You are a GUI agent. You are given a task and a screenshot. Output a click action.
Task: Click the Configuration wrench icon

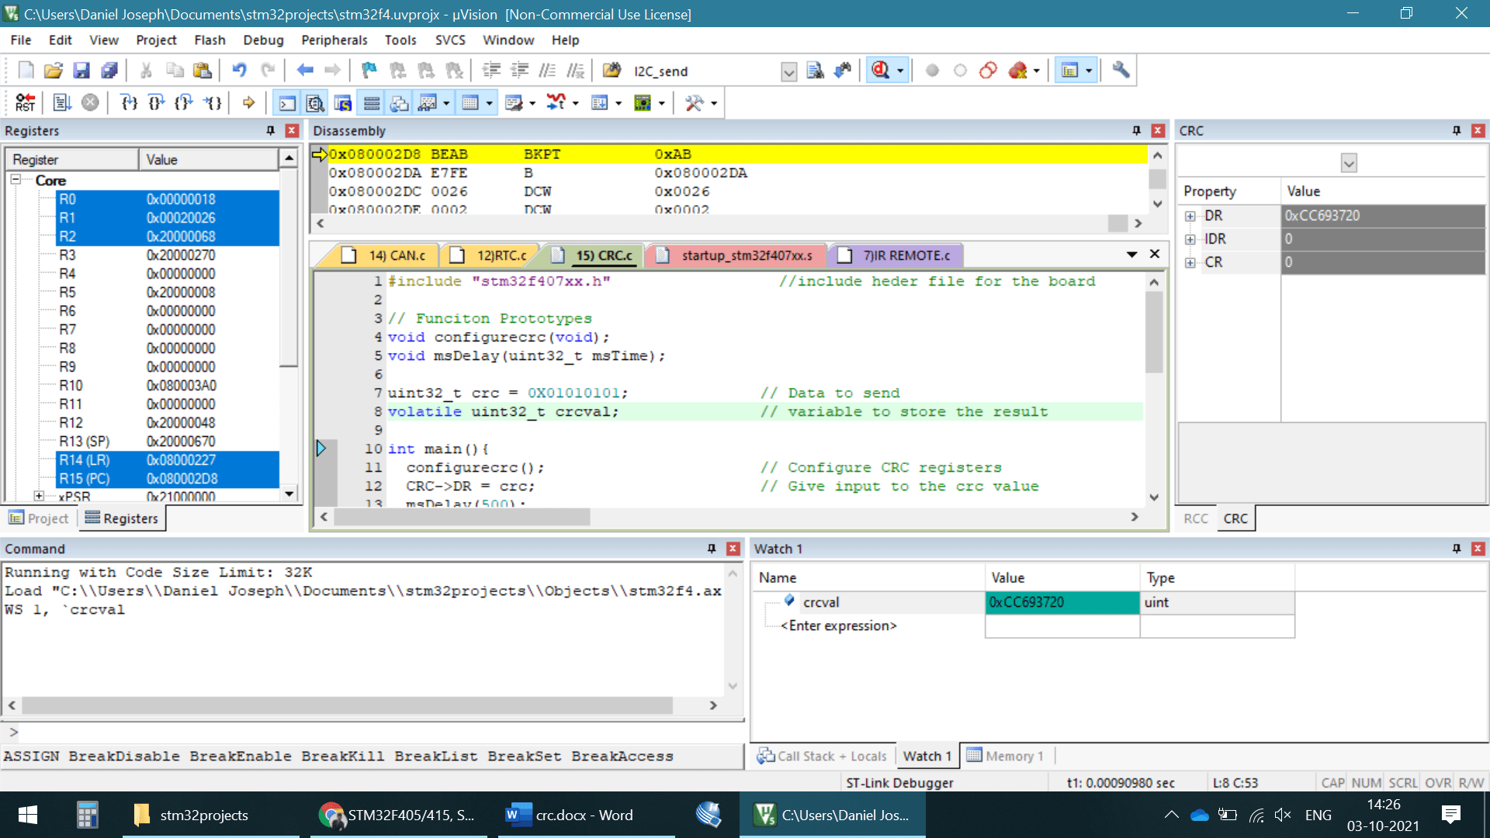pyautogui.click(x=1120, y=71)
